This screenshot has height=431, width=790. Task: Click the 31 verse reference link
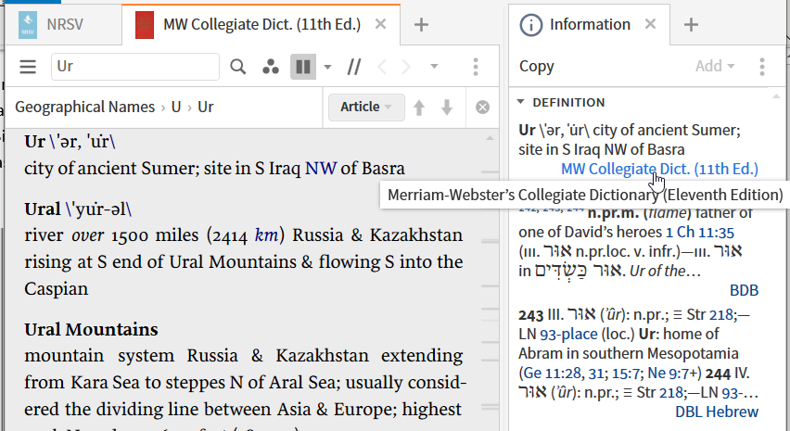[x=596, y=373]
